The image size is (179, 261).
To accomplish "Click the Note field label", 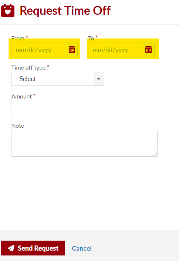I will pyautogui.click(x=18, y=126).
